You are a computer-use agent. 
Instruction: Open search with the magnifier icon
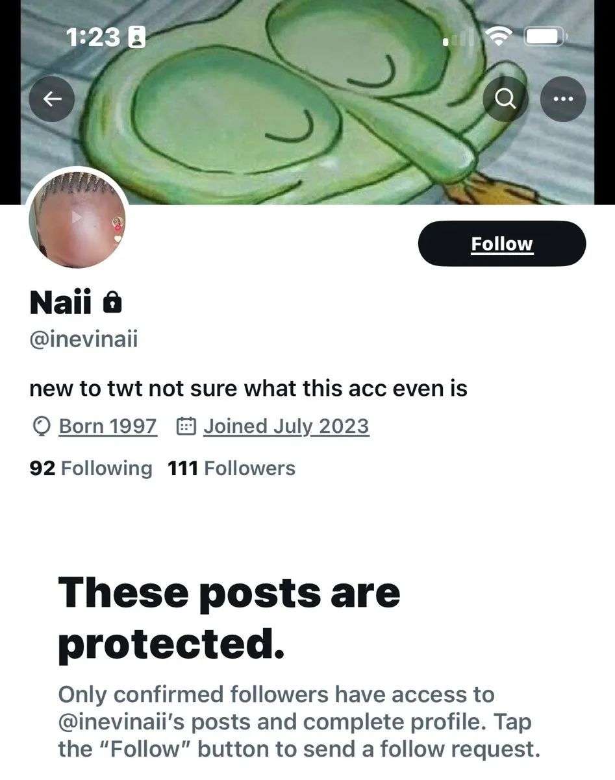click(506, 99)
